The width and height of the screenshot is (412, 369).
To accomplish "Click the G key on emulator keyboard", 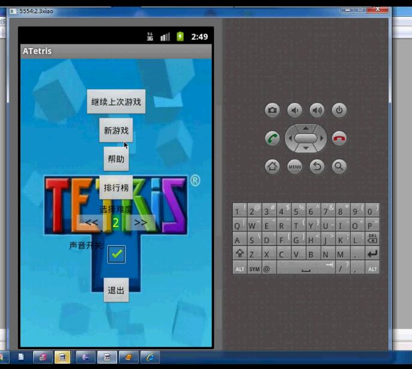I will [x=298, y=239].
